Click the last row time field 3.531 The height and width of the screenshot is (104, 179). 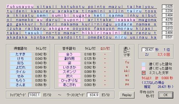point(168,37)
